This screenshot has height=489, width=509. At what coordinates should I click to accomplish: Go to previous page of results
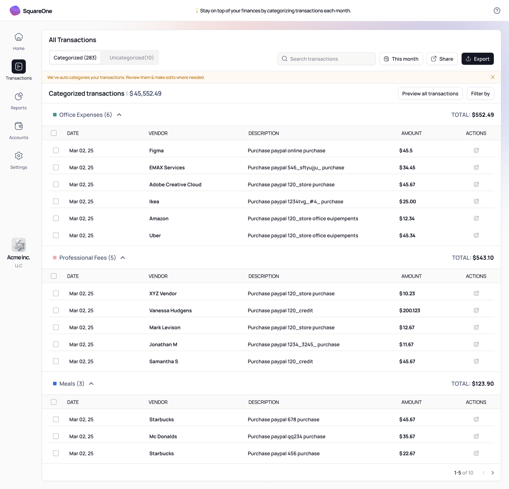tap(484, 473)
